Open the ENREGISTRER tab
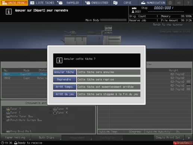Image resolution: width=193 pixels, height=145 pixels. (97, 3)
